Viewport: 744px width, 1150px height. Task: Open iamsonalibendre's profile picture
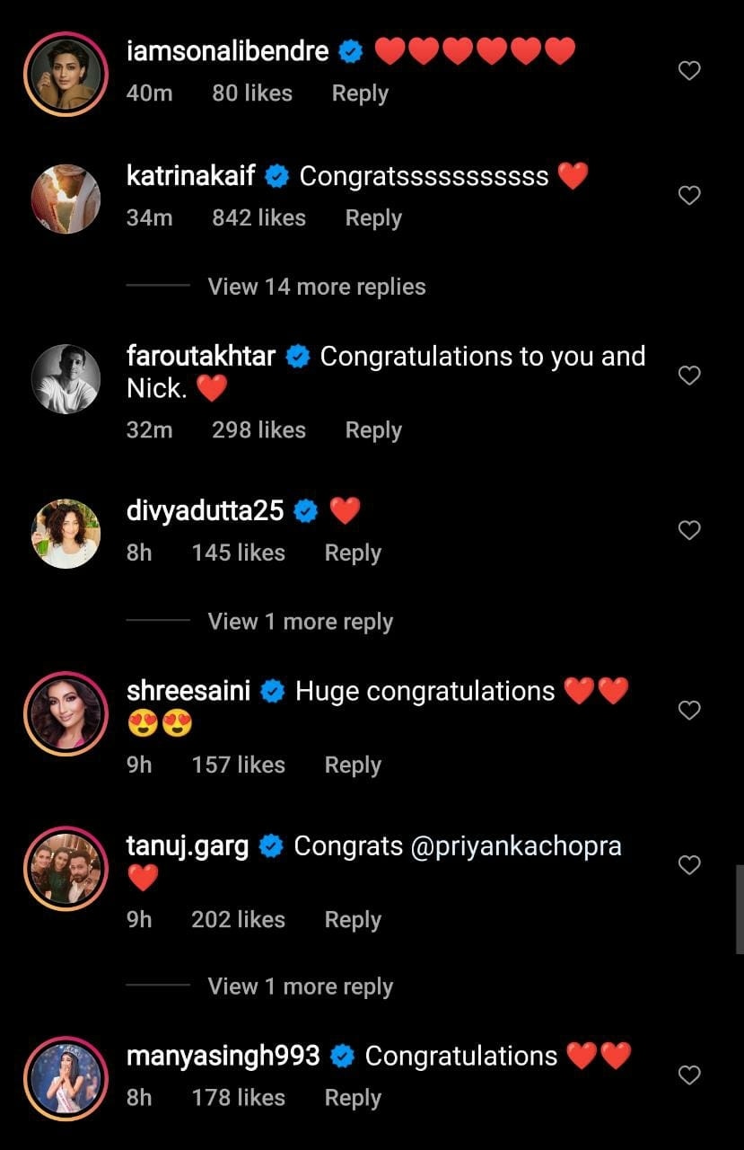click(x=66, y=75)
